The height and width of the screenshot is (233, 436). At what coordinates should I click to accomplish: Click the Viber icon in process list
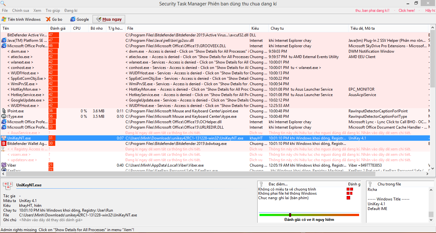[4, 165]
